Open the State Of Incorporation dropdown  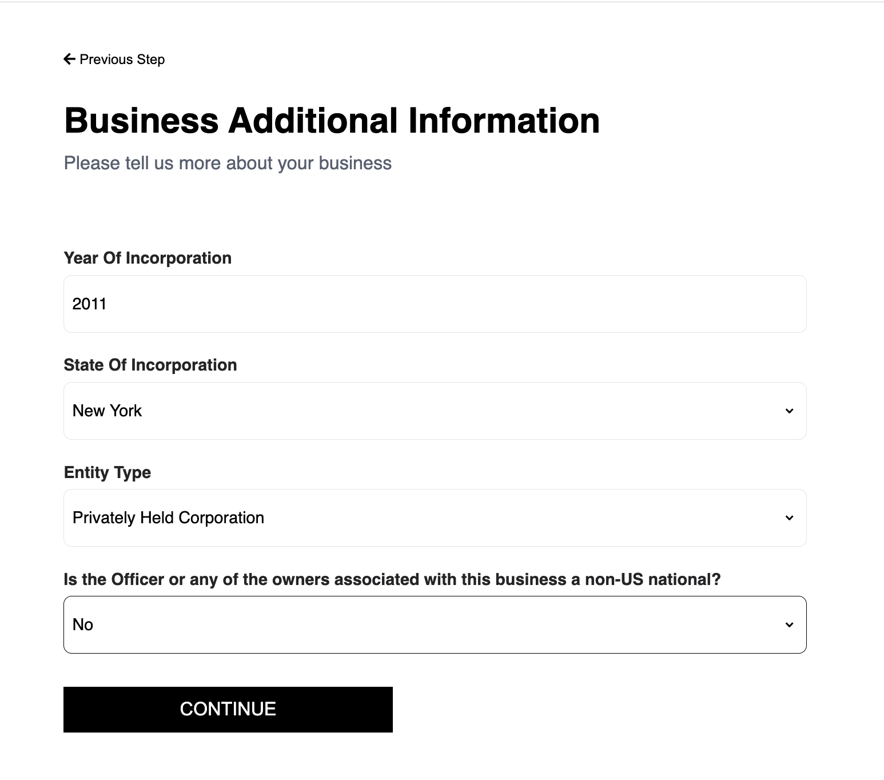[x=435, y=411]
